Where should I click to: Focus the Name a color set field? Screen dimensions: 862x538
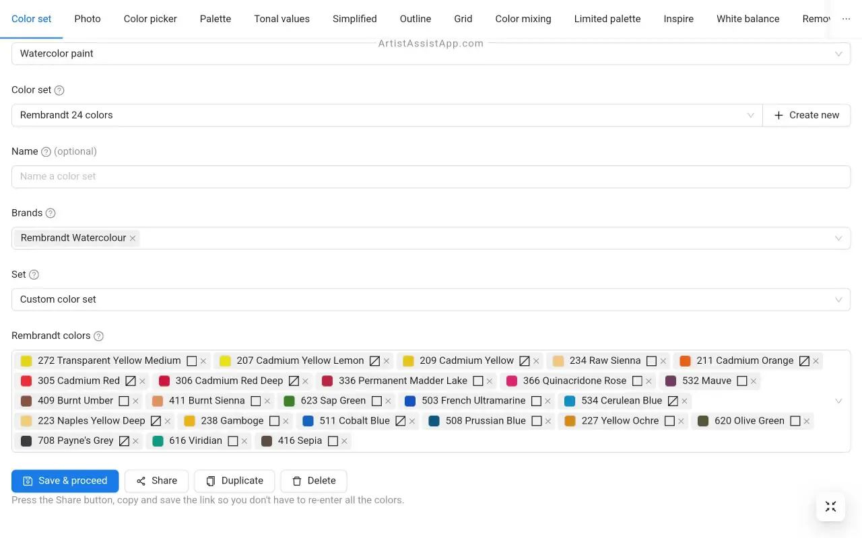[x=431, y=177]
